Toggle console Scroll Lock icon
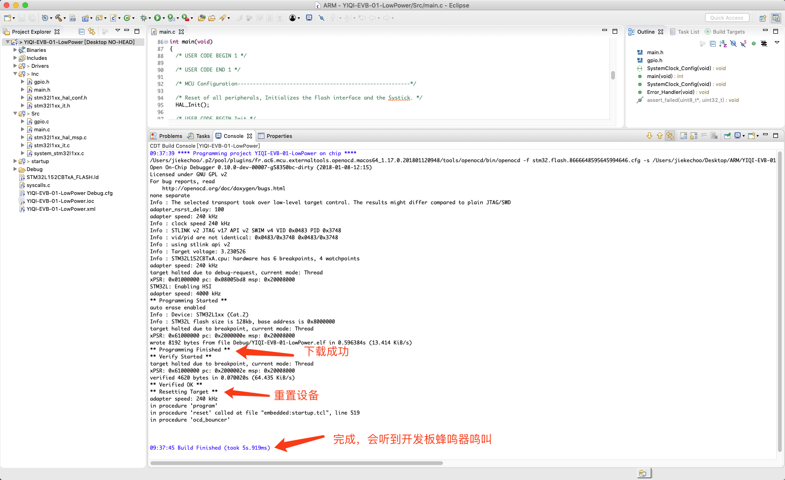The image size is (785, 480). 693,136
